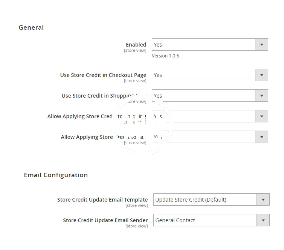
Task: Click the Email Configuration section heading
Action: click(56, 175)
